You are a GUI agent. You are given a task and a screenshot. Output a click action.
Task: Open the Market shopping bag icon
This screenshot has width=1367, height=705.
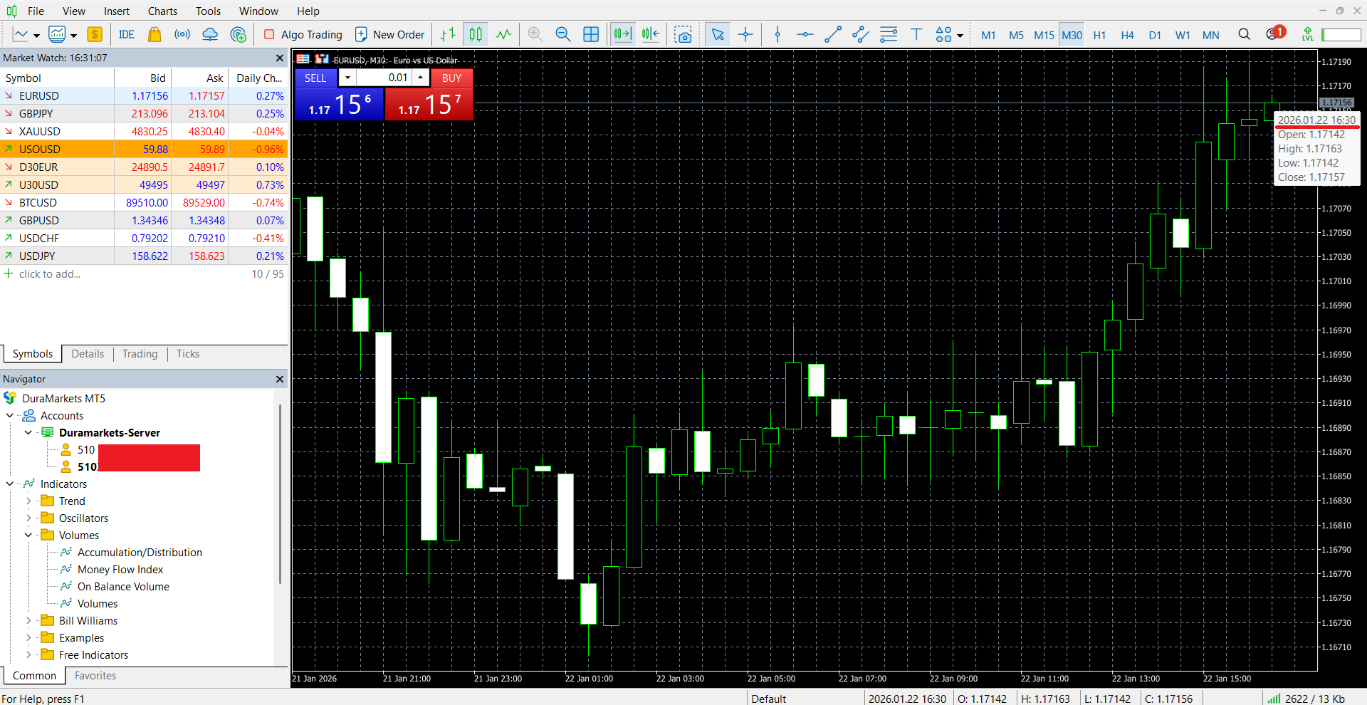(x=154, y=34)
